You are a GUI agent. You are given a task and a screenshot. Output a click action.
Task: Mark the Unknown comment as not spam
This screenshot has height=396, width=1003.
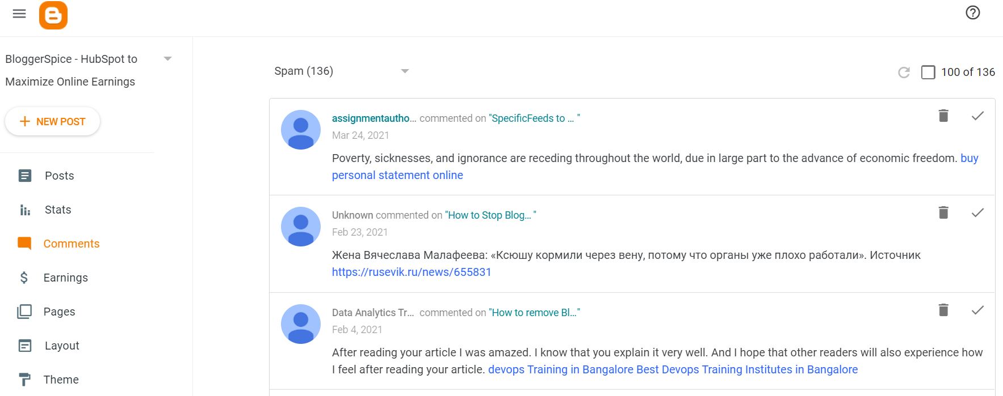(x=977, y=213)
